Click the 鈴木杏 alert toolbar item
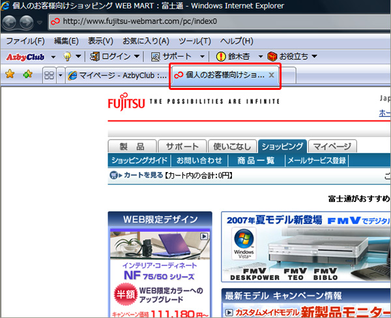 coord(233,57)
